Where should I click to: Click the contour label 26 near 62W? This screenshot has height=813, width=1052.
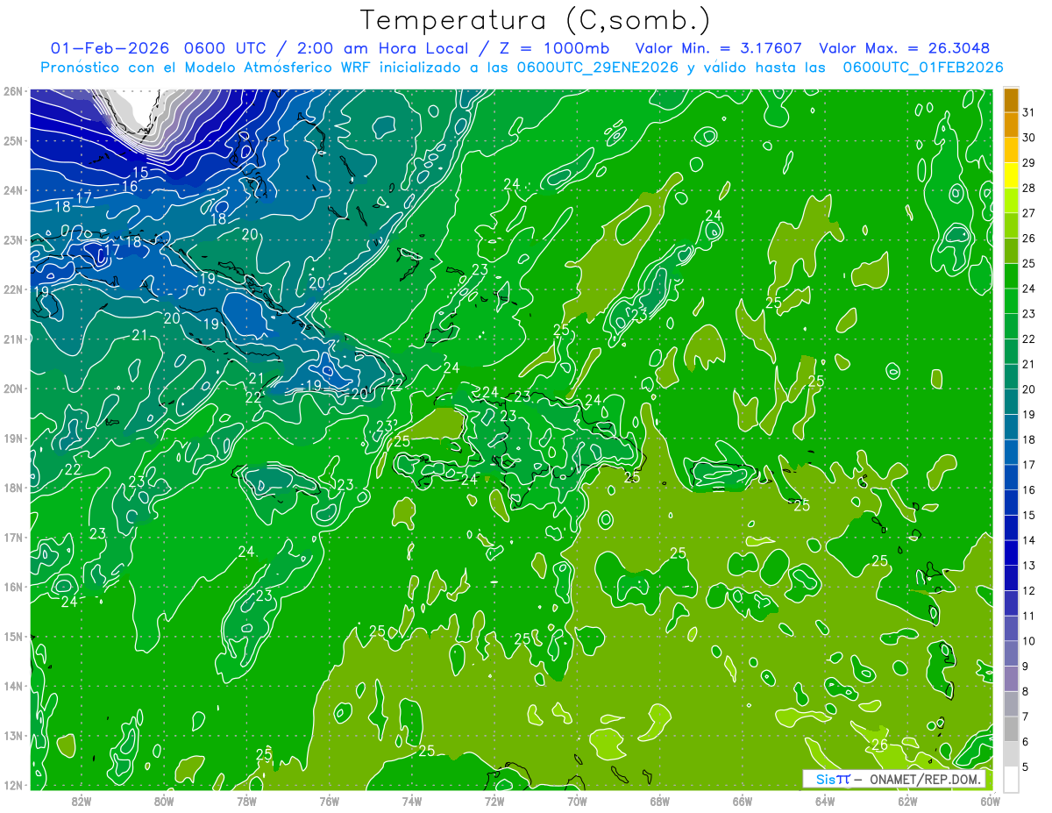click(x=880, y=745)
